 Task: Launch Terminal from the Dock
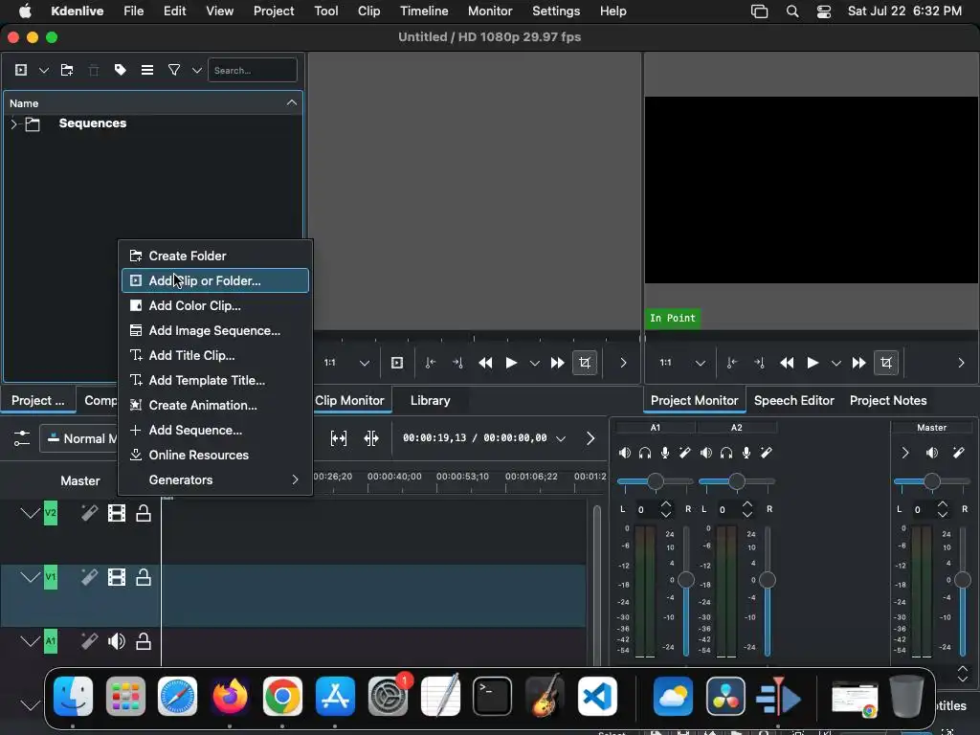[492, 696]
